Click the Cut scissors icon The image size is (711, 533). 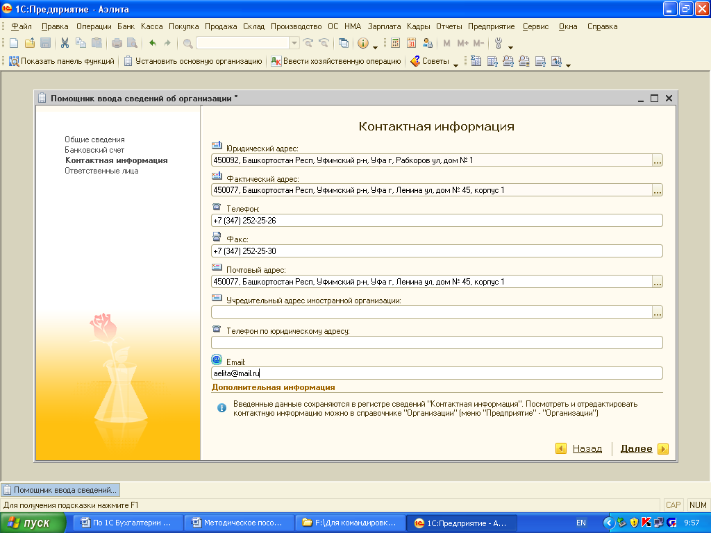pos(65,43)
